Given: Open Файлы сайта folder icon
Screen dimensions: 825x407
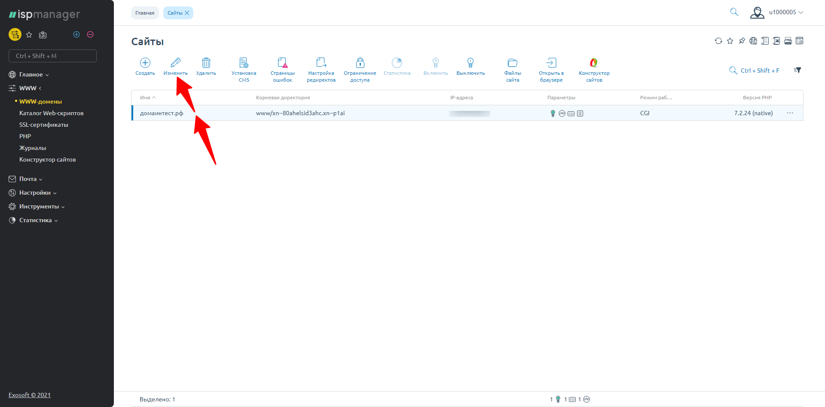Looking at the screenshot, I should (x=512, y=63).
